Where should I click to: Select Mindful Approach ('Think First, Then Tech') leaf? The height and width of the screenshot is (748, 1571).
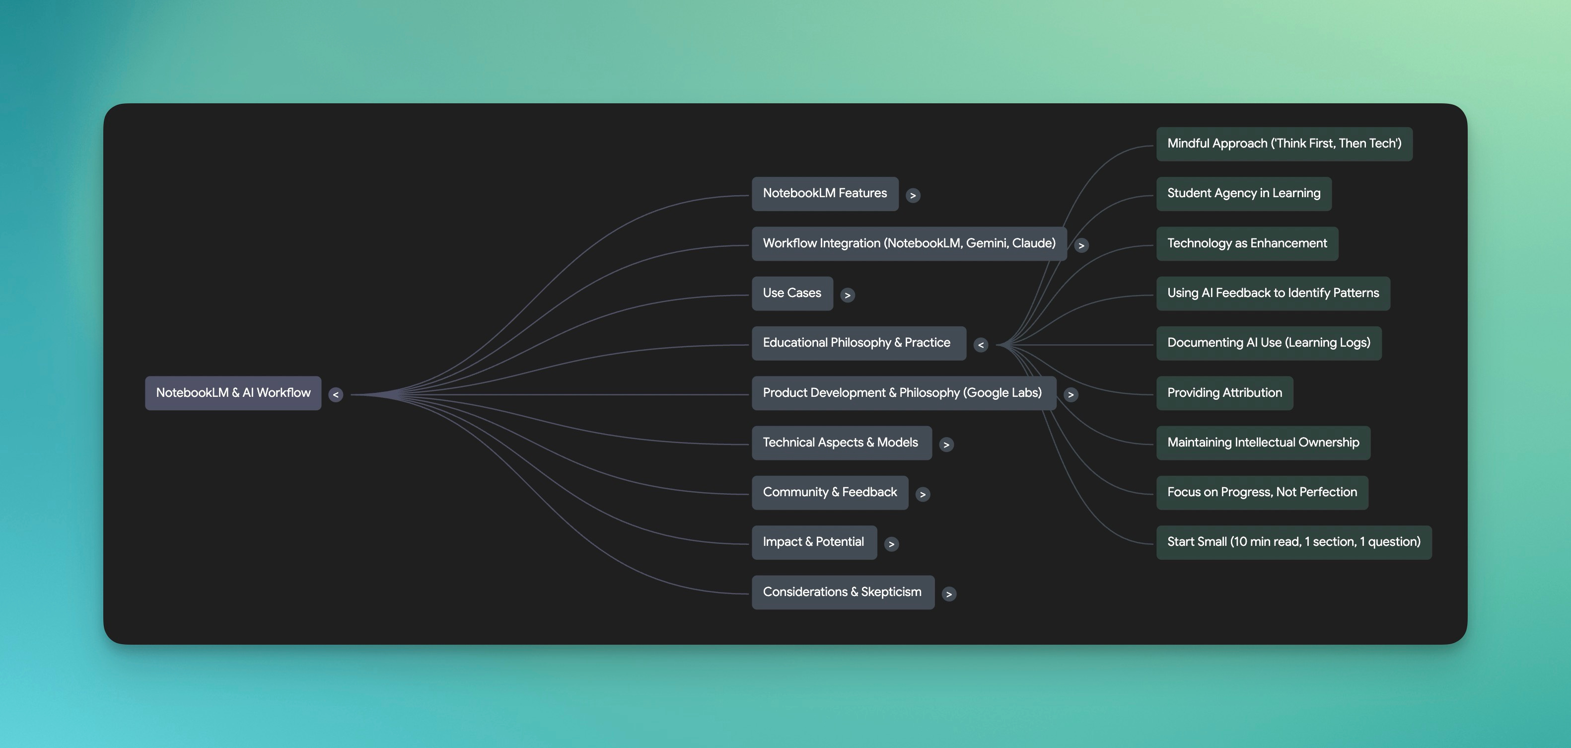click(1285, 144)
